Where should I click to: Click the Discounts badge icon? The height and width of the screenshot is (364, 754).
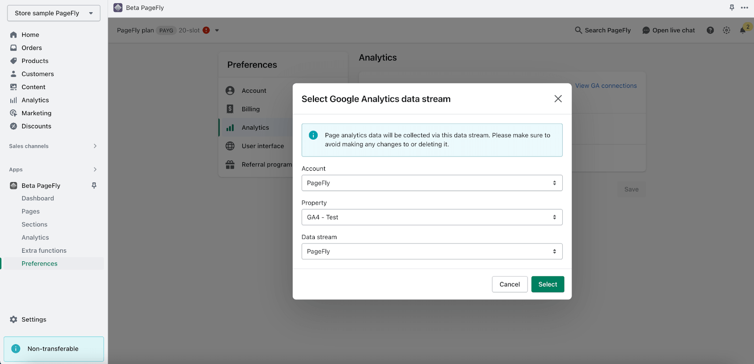point(13,126)
